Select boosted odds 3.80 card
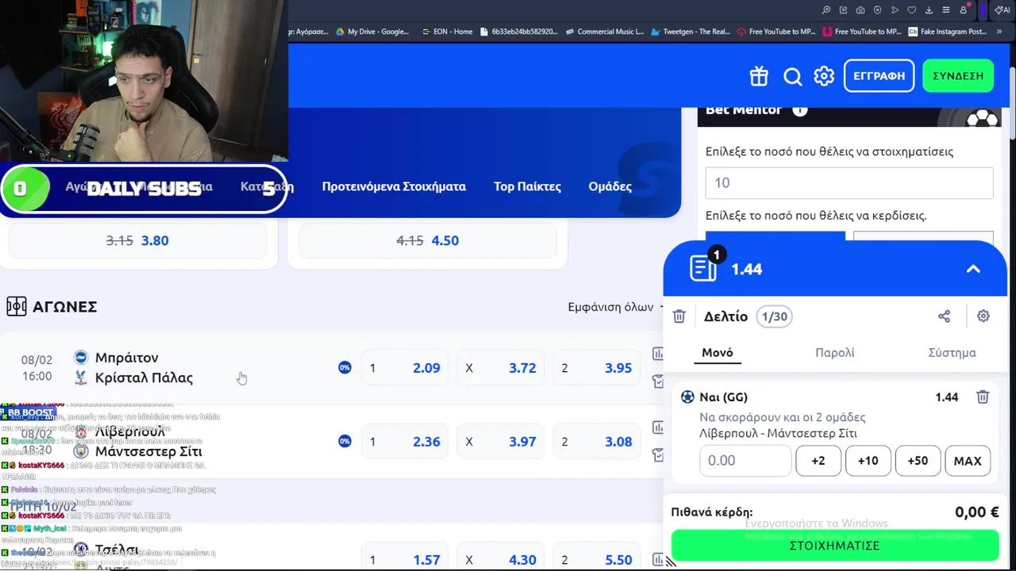Viewport: 1016px width, 571px height. [137, 240]
